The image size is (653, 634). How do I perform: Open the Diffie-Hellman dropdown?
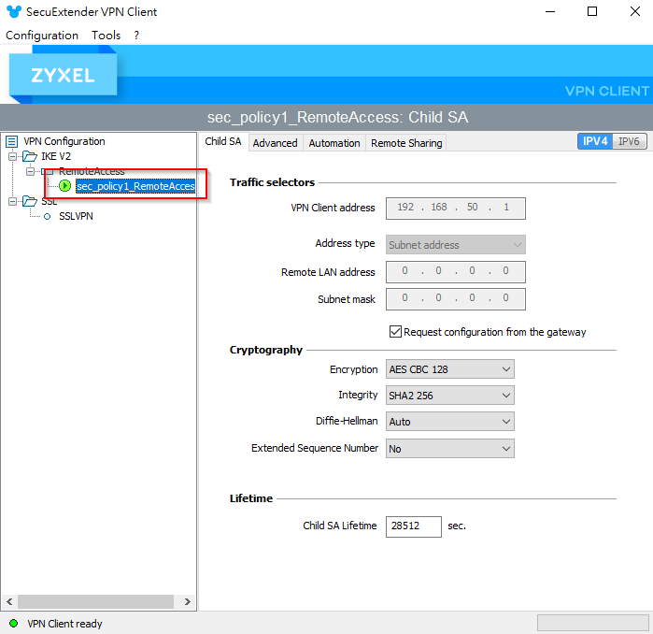[449, 422]
